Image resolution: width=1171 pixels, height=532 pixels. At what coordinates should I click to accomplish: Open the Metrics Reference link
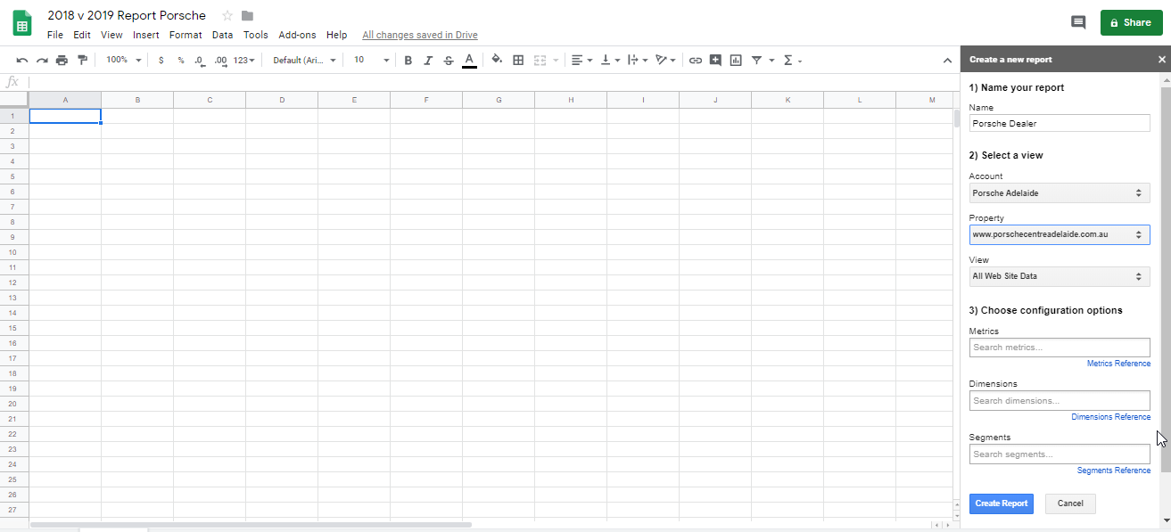pos(1118,363)
